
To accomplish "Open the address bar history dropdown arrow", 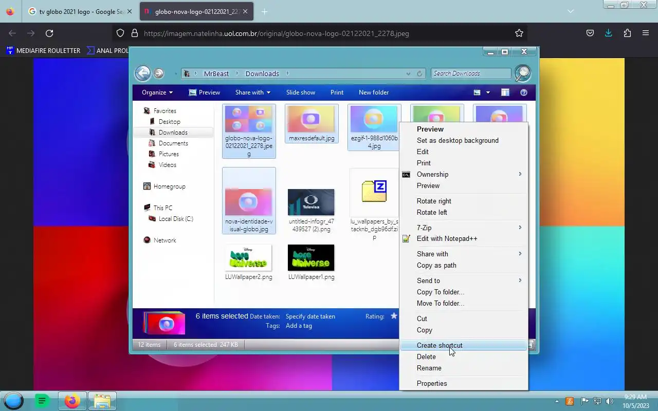I will pyautogui.click(x=408, y=73).
